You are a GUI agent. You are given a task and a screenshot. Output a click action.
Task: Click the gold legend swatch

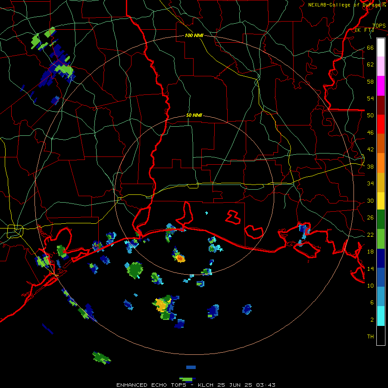(381, 182)
